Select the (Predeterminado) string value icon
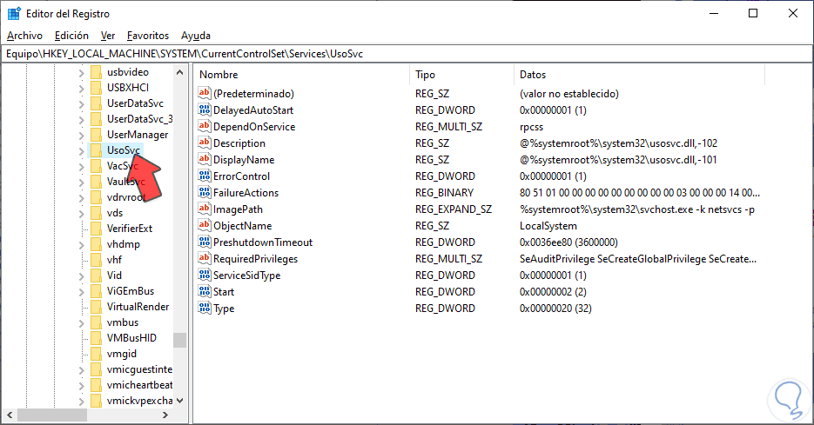 205,94
